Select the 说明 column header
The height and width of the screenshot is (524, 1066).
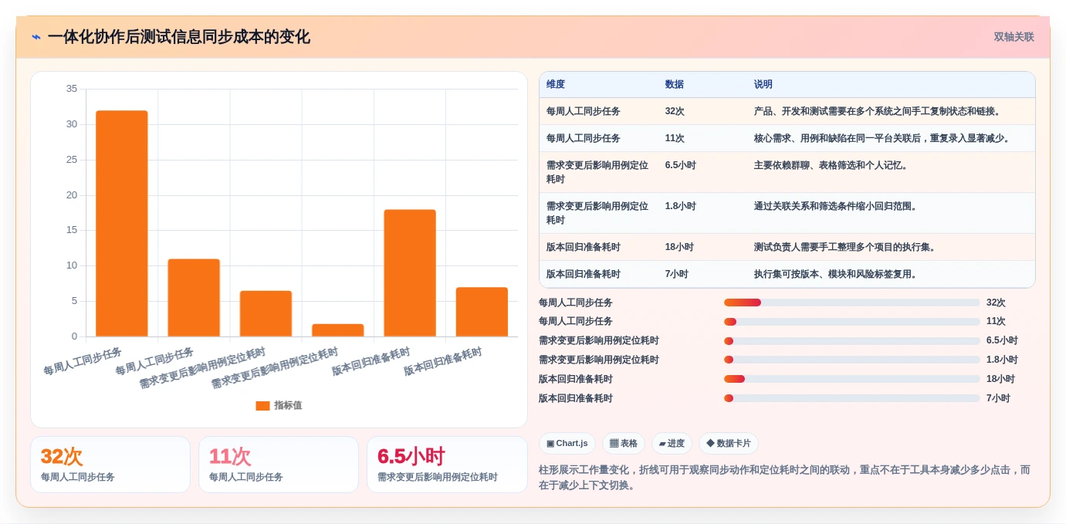pos(763,85)
